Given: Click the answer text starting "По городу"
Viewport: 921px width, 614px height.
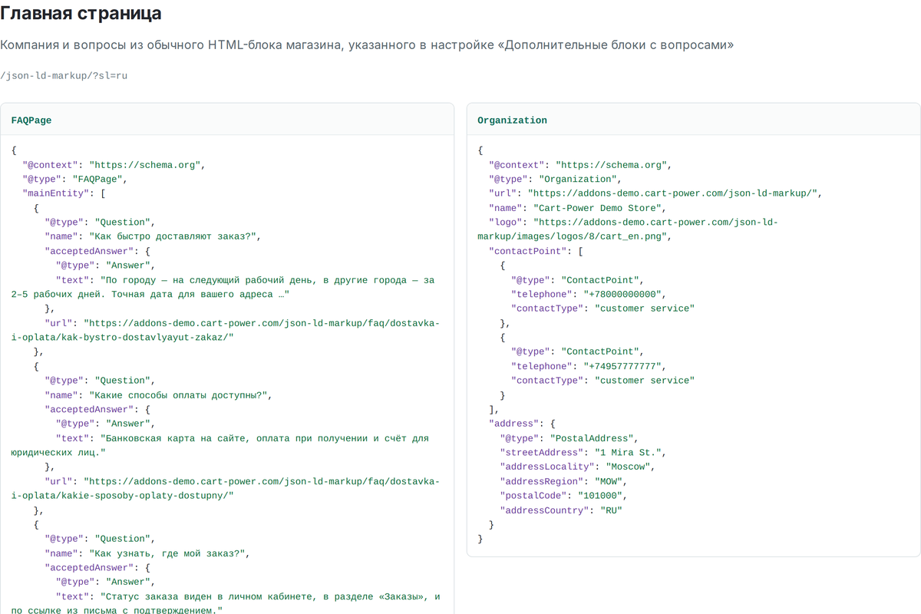Looking at the screenshot, I should [223, 287].
